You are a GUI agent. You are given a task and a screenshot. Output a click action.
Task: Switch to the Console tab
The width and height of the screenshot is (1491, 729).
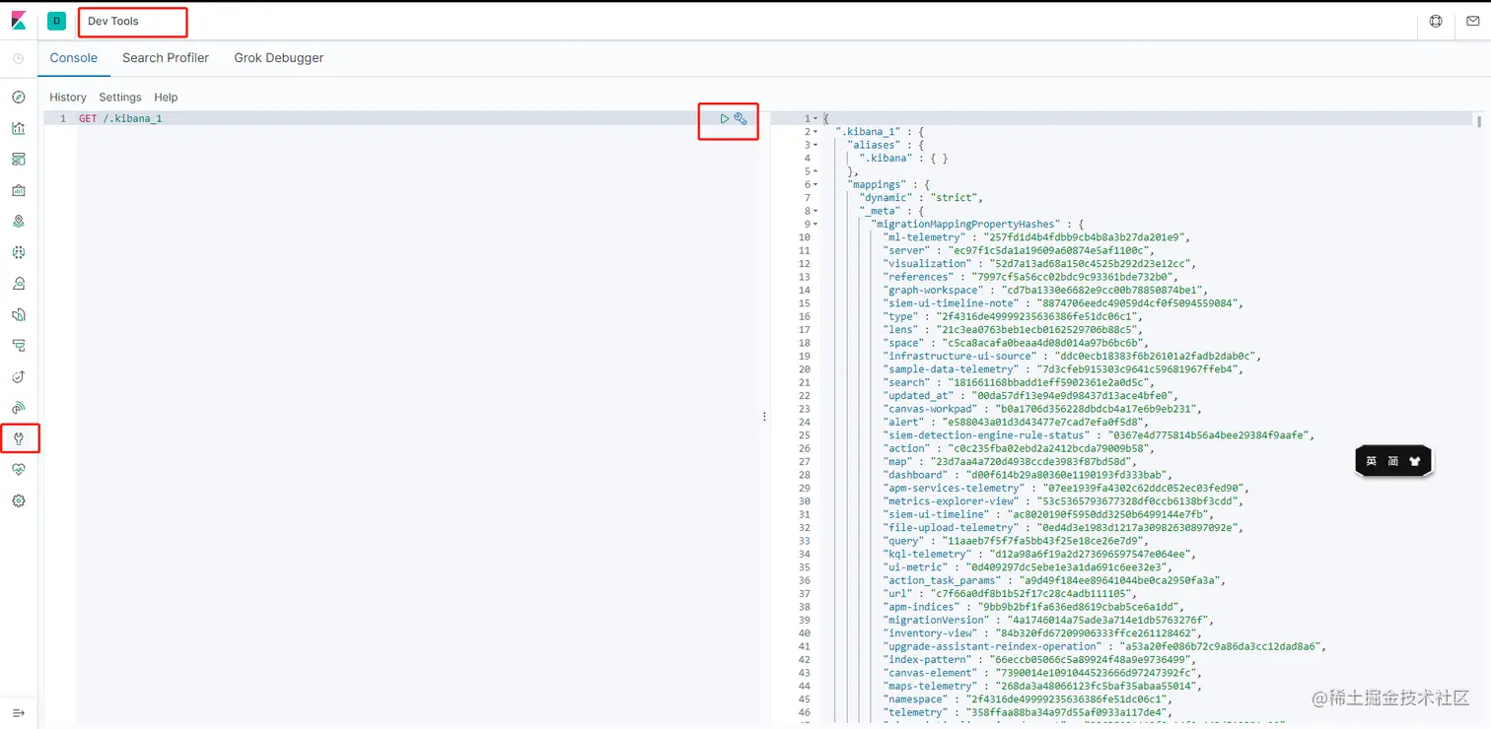pos(74,58)
